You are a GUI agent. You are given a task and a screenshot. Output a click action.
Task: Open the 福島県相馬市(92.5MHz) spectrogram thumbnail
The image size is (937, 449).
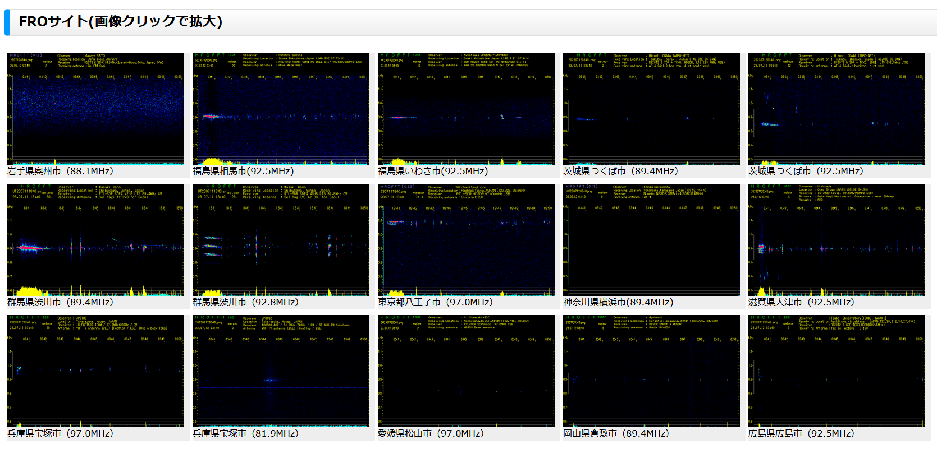281,109
